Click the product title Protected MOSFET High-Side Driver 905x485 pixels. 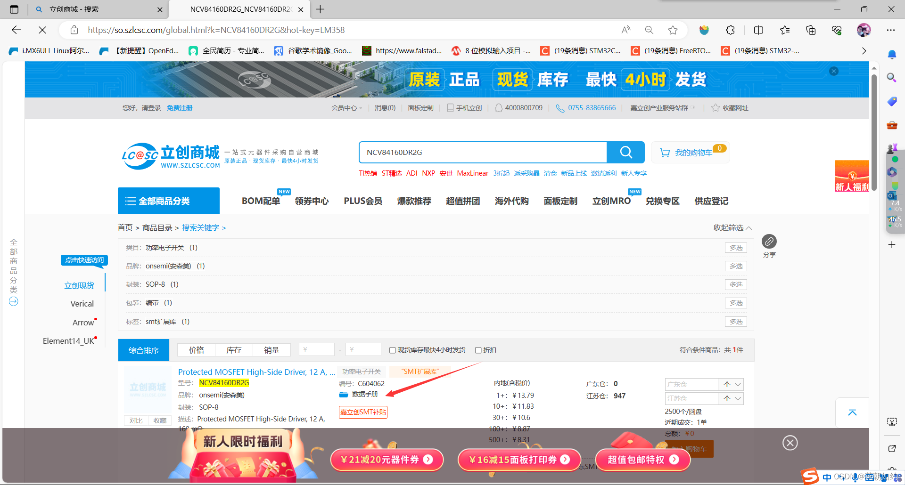point(257,372)
